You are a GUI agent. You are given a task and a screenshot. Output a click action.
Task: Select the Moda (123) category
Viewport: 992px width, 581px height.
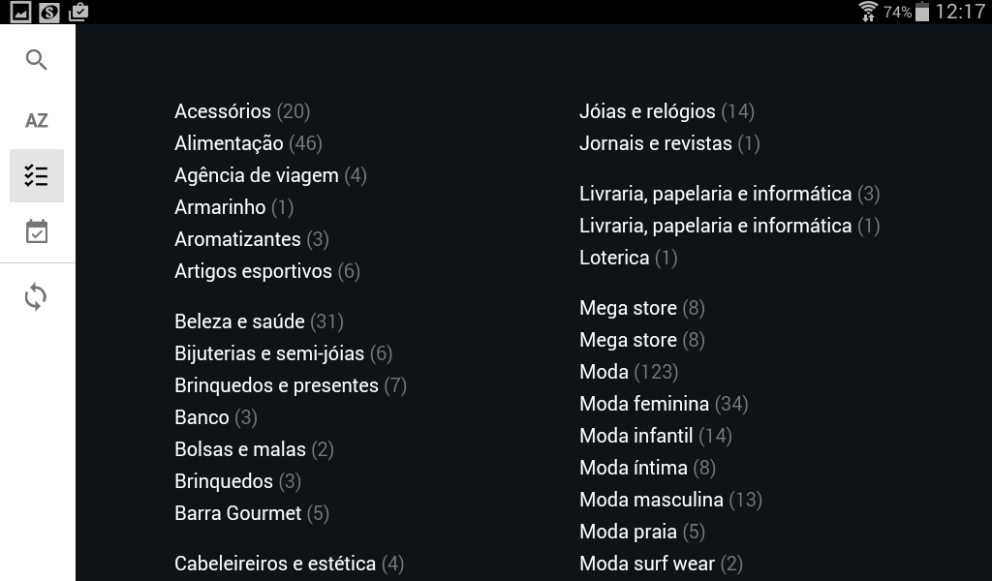[x=628, y=372]
